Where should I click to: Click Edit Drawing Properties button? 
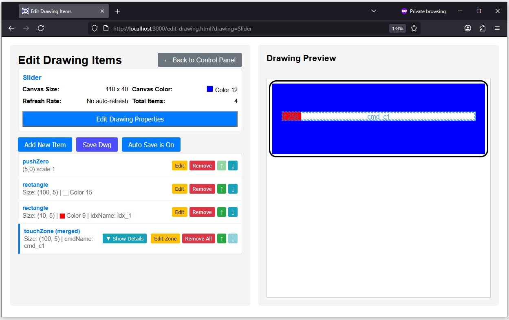(130, 119)
